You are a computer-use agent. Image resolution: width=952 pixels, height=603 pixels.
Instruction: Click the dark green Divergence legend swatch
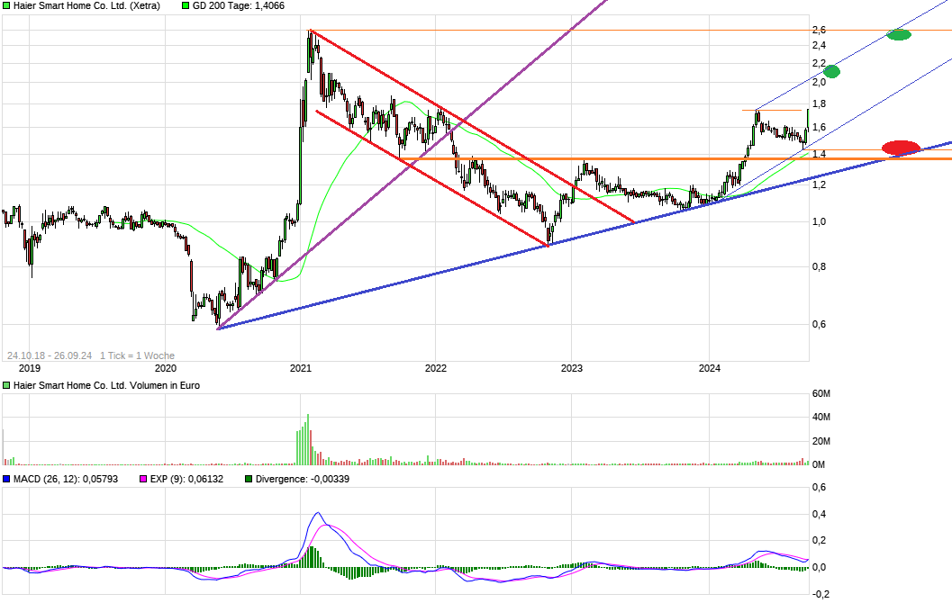pos(249,479)
